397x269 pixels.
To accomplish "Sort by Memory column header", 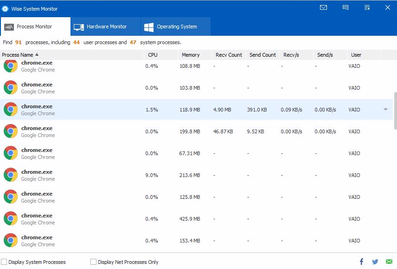I will (x=195, y=55).
